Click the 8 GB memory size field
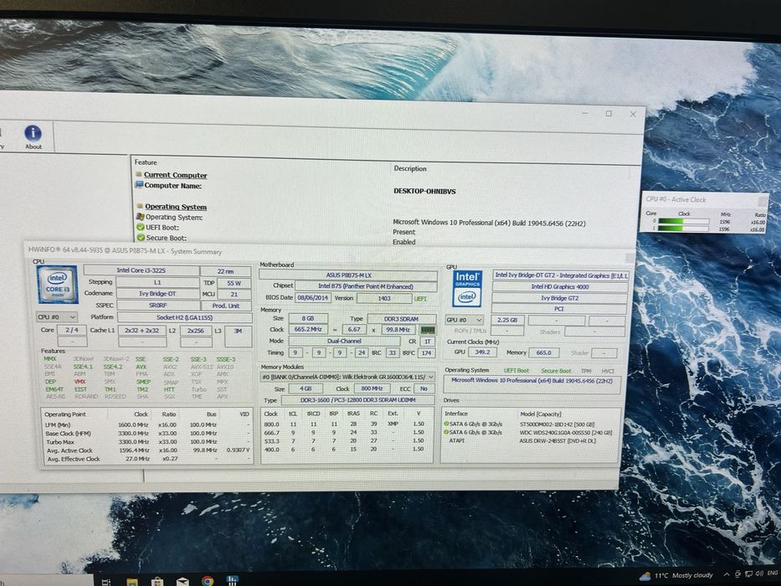This screenshot has width=781, height=586. [308, 318]
